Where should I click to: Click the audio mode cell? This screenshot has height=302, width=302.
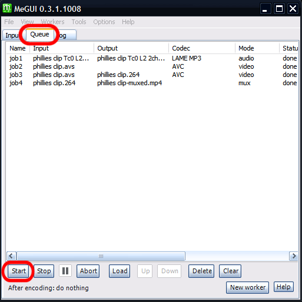(246, 58)
